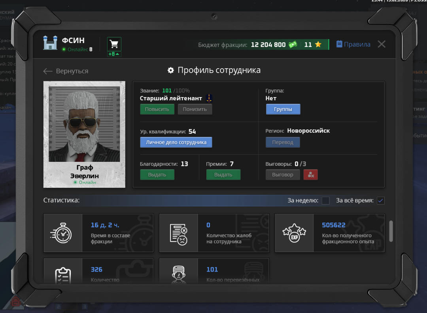Click the stopwatch time-in-faction icon
This screenshot has height=313, width=427.
click(x=62, y=233)
